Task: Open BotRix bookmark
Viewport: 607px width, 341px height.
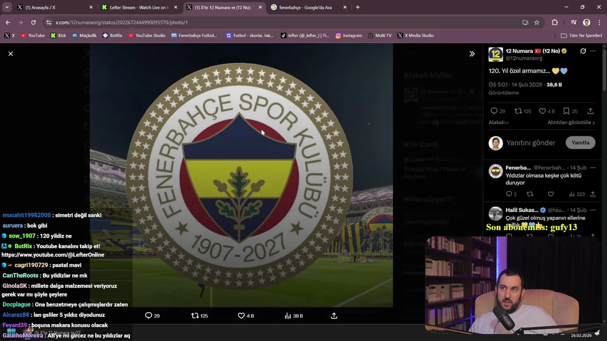Action: (112, 36)
